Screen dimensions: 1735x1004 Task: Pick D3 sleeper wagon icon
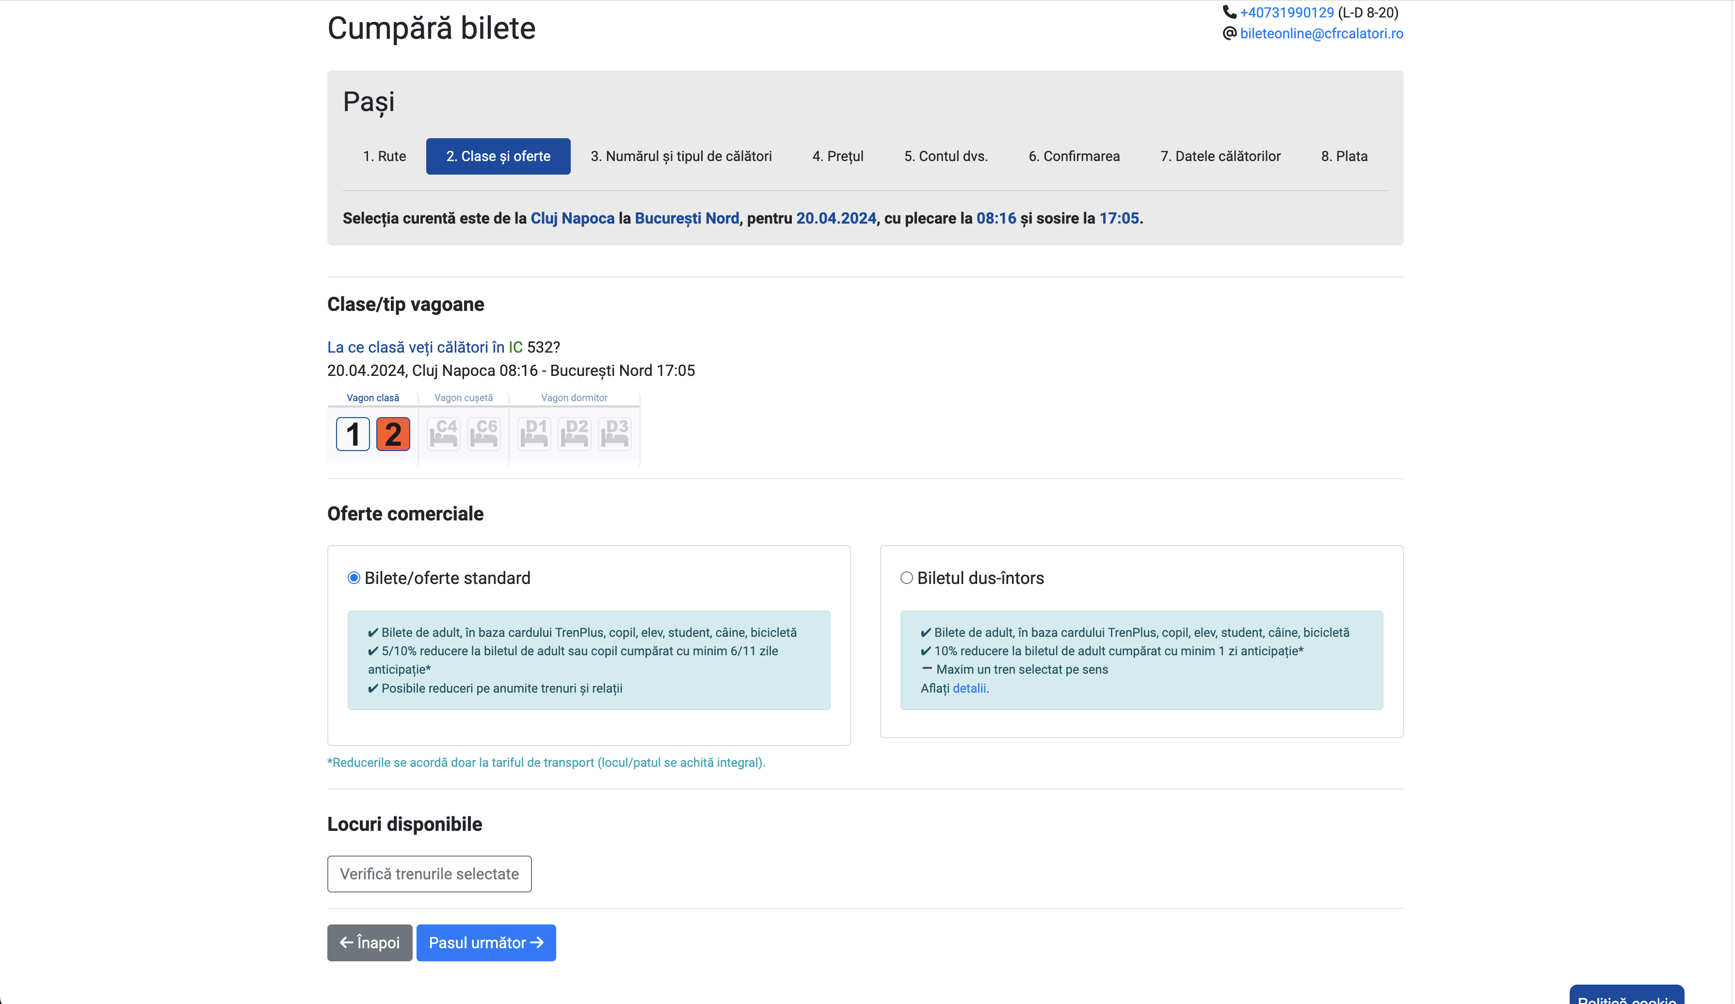coord(615,434)
